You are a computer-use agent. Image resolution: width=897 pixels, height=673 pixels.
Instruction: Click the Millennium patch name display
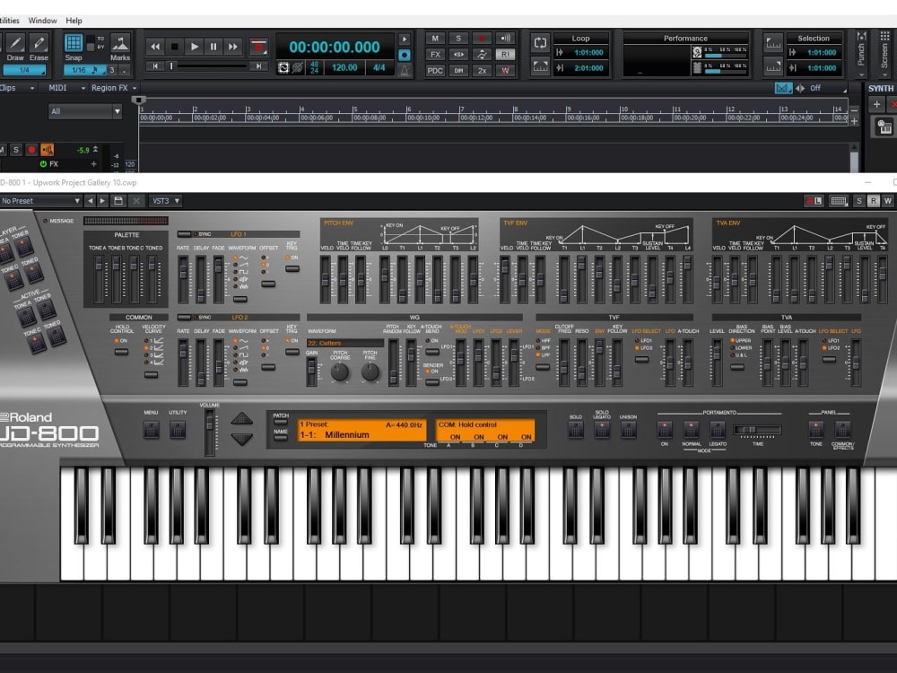coord(347,435)
